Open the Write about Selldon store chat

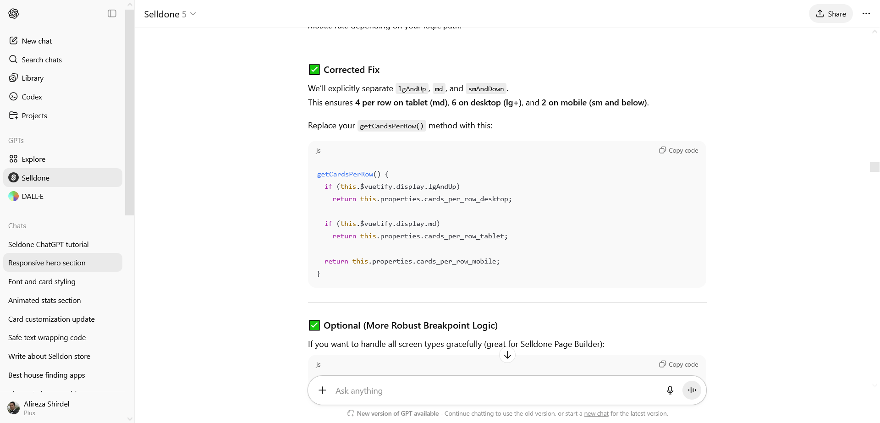63,356
